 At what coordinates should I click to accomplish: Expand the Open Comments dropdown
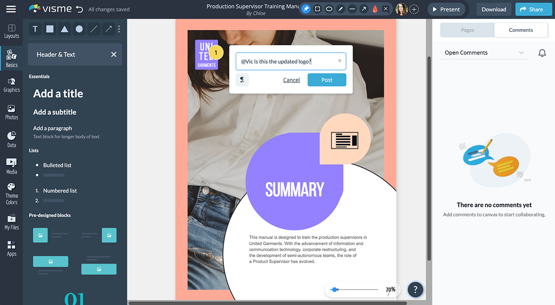(521, 53)
